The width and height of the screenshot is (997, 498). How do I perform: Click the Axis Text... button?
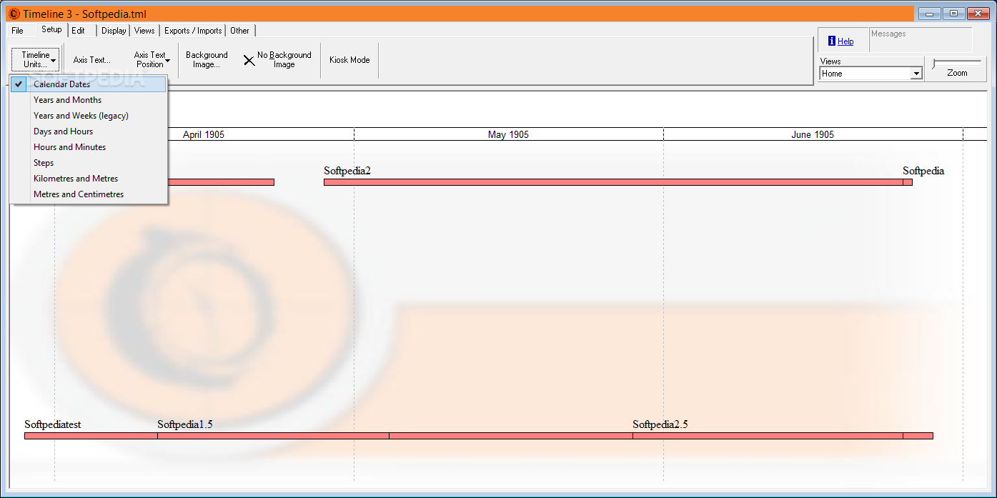click(92, 60)
